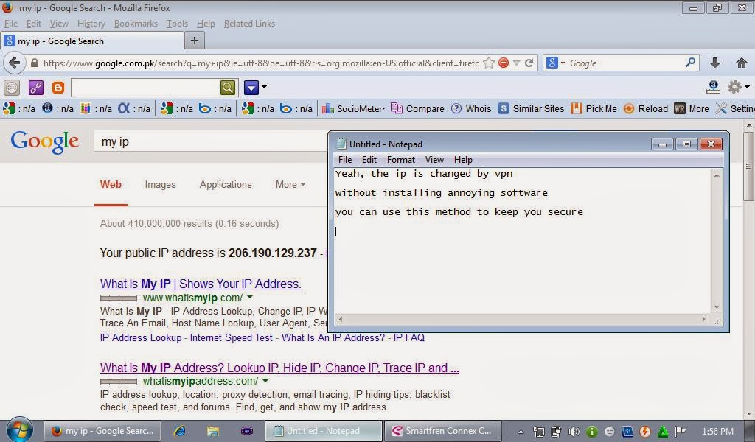Image resolution: width=755 pixels, height=442 pixels.
Task: Open Firefox downloads arrow icon
Action: point(715,63)
